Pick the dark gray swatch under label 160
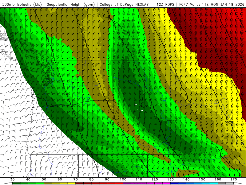Viewport: 246px width, 185px height. click(222, 183)
